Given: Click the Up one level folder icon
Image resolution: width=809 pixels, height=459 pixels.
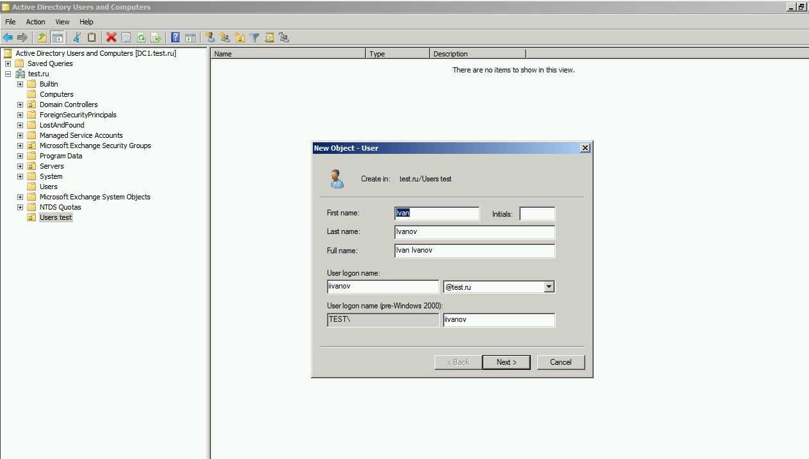Looking at the screenshot, I should point(42,38).
